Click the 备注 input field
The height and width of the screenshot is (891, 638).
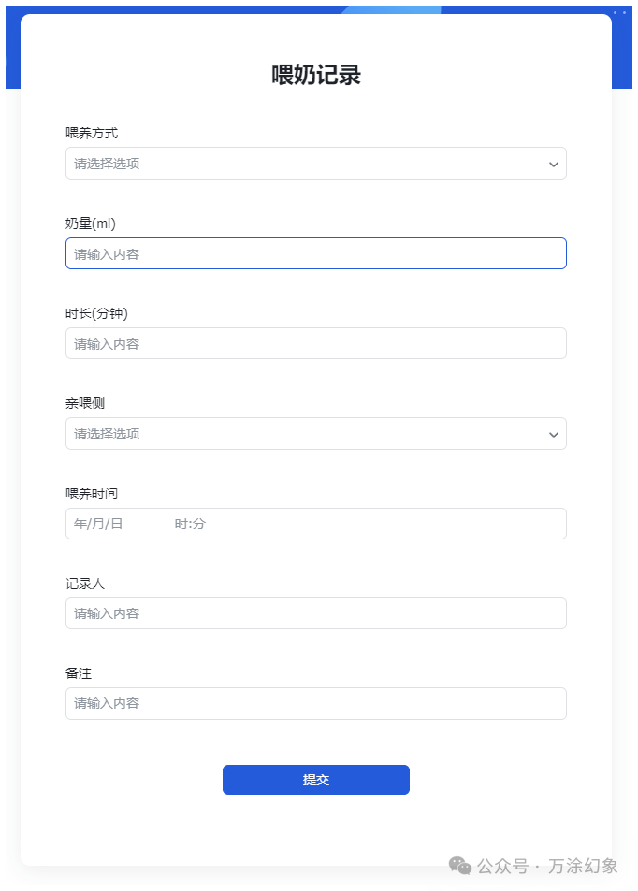(x=316, y=702)
